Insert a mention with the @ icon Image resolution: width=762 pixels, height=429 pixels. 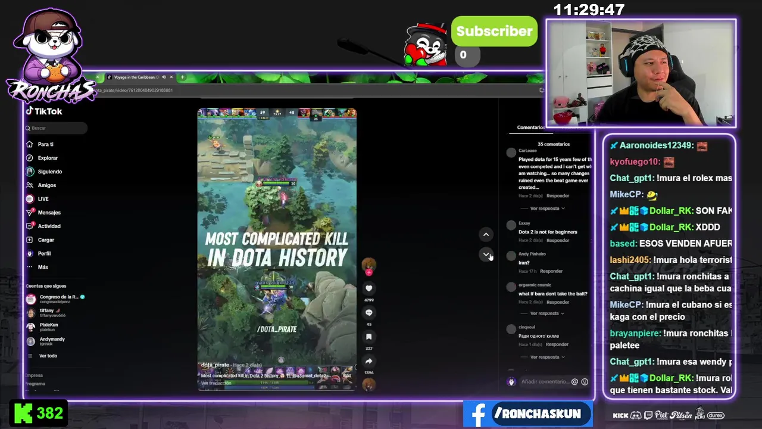click(574, 382)
